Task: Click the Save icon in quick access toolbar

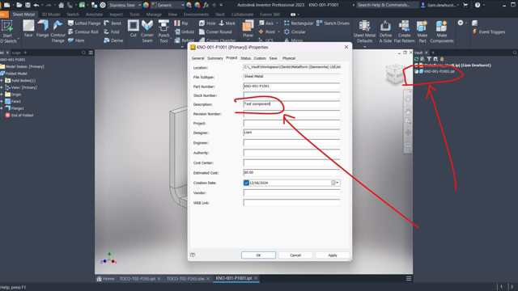Action: (x=28, y=5)
